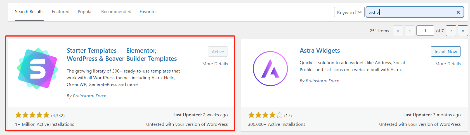Image resolution: width=470 pixels, height=135 pixels.
Task: Open the Astra Widgets title link
Action: (x=320, y=51)
